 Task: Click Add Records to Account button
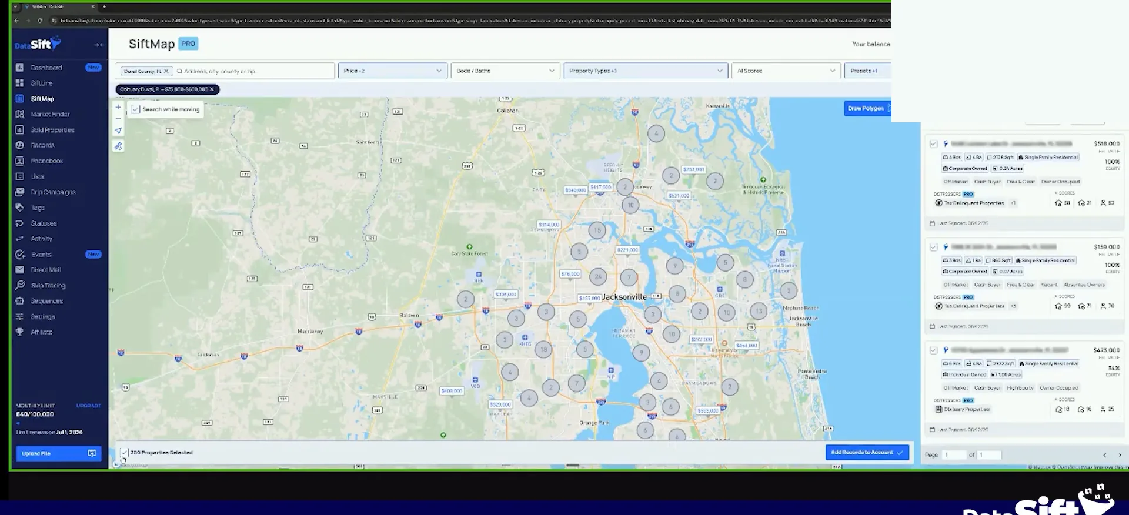click(x=867, y=452)
